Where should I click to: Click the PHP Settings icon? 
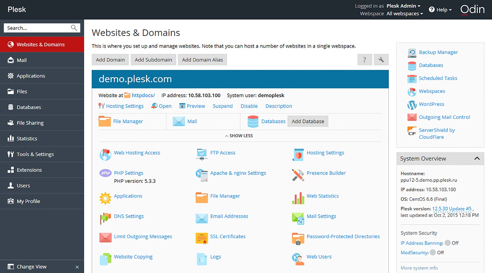pos(105,173)
